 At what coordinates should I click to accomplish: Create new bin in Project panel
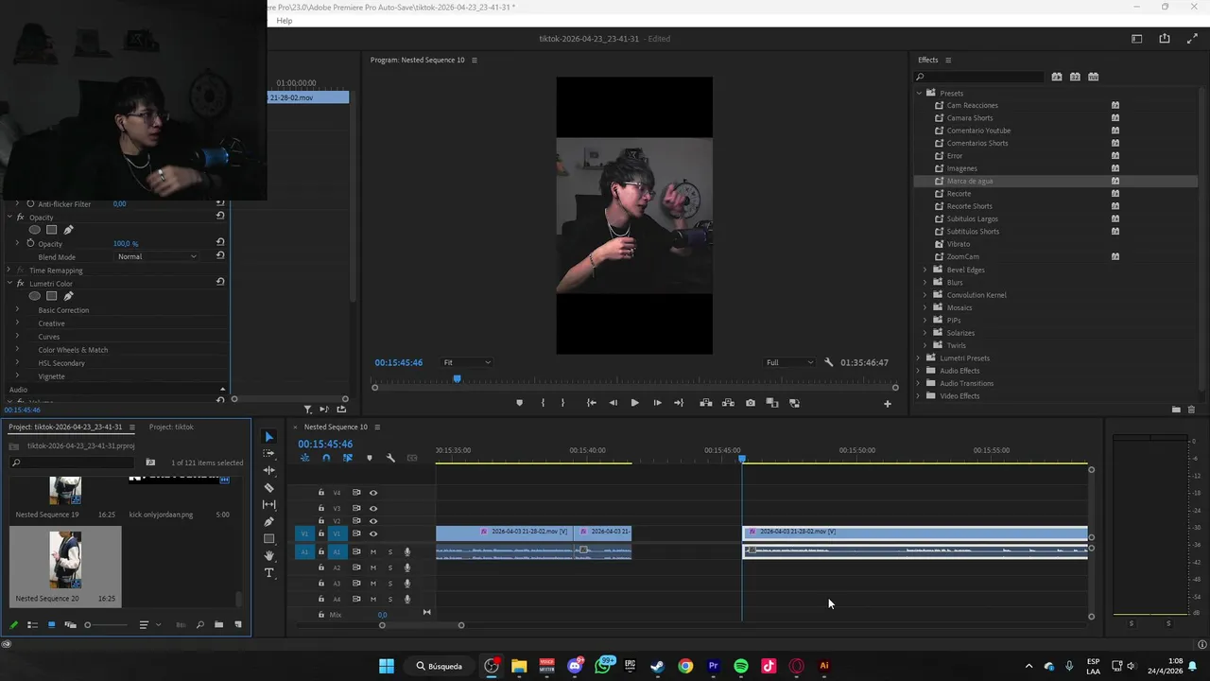click(x=218, y=625)
